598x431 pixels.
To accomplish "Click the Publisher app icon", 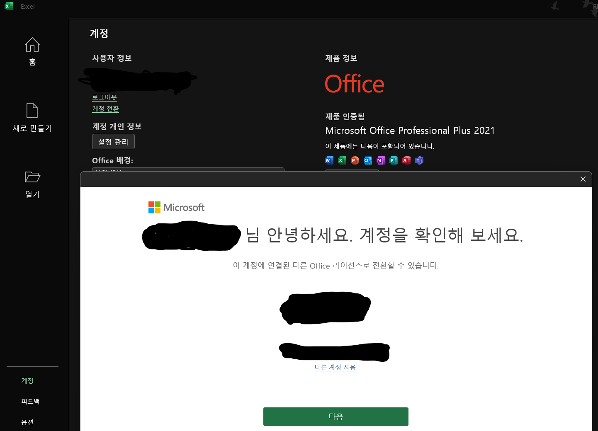I will [394, 160].
